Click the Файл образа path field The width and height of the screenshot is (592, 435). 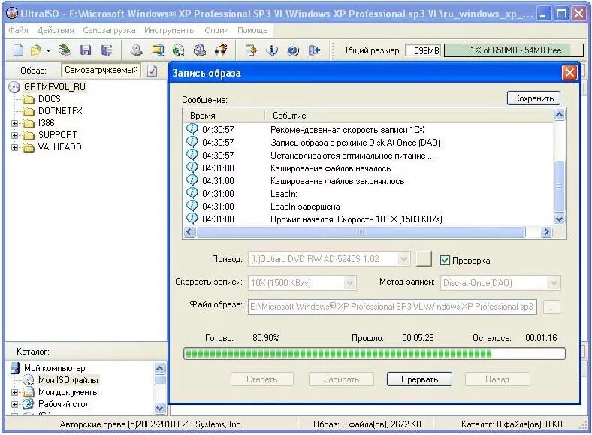[392, 307]
